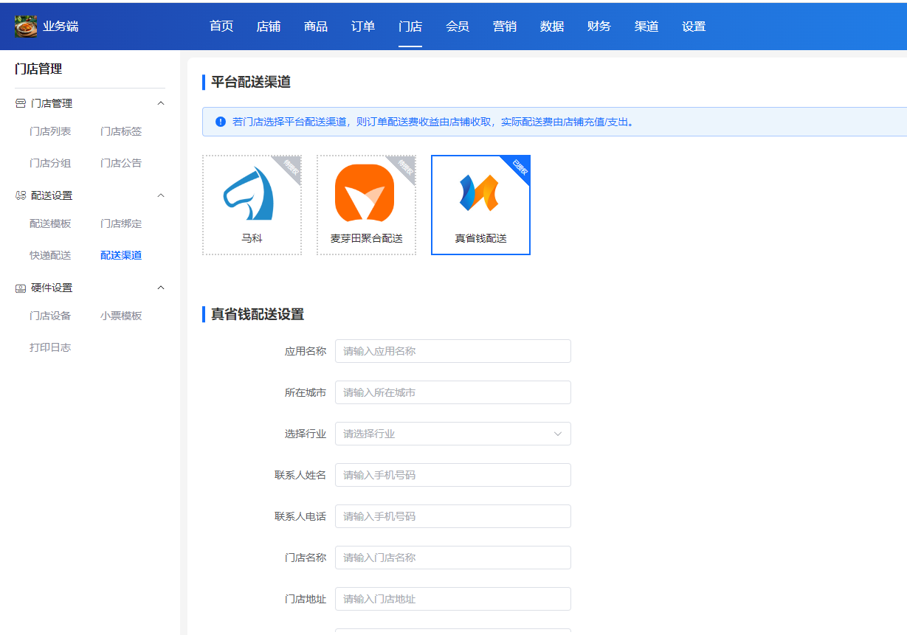Open 门店标签 in the sidebar
The height and width of the screenshot is (635, 907).
pyautogui.click(x=121, y=131)
